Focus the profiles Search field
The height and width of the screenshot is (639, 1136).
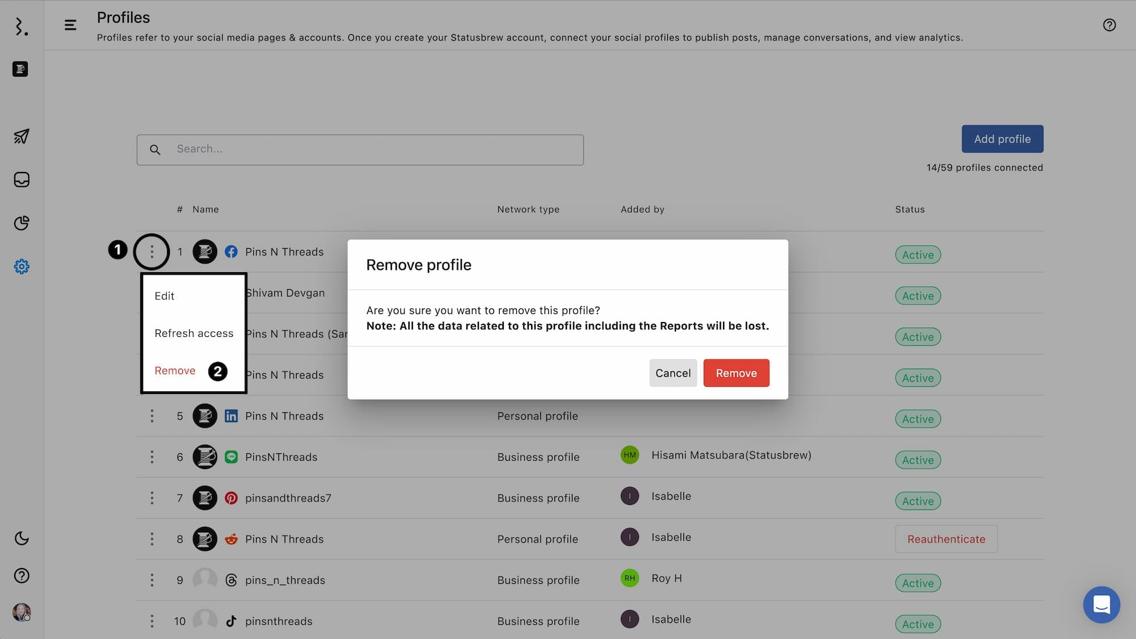[375, 149]
